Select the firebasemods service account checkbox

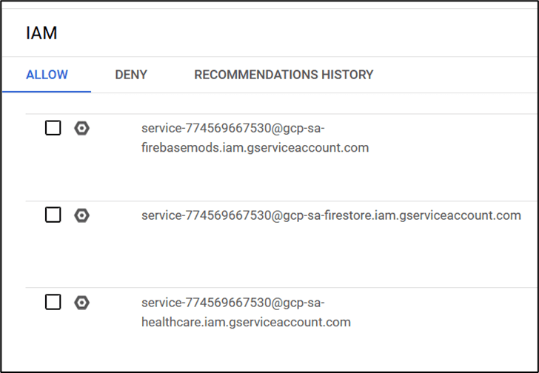(x=53, y=128)
